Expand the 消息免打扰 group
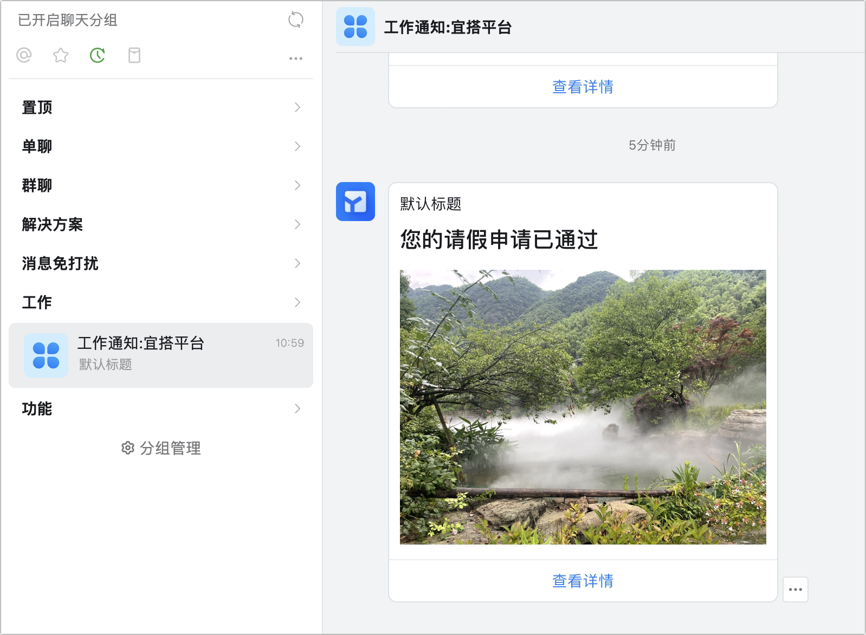Screen dimensions: 866x635 click(161, 263)
